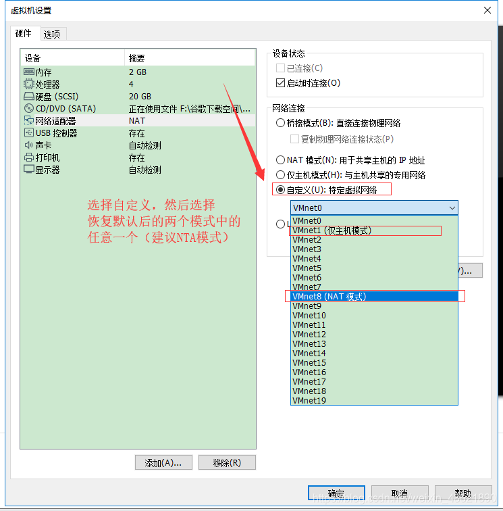Choose VMnet9 in the dropdown list

(x=374, y=306)
